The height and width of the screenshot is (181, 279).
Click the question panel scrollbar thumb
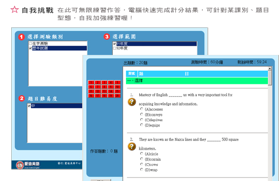[270, 78]
